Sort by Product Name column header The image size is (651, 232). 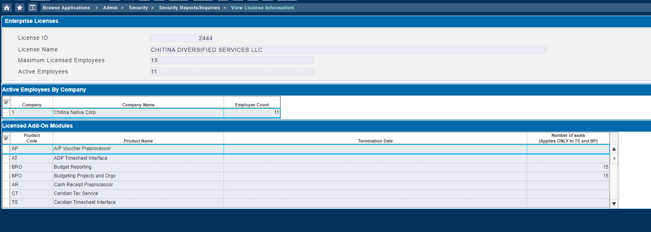[x=138, y=141]
